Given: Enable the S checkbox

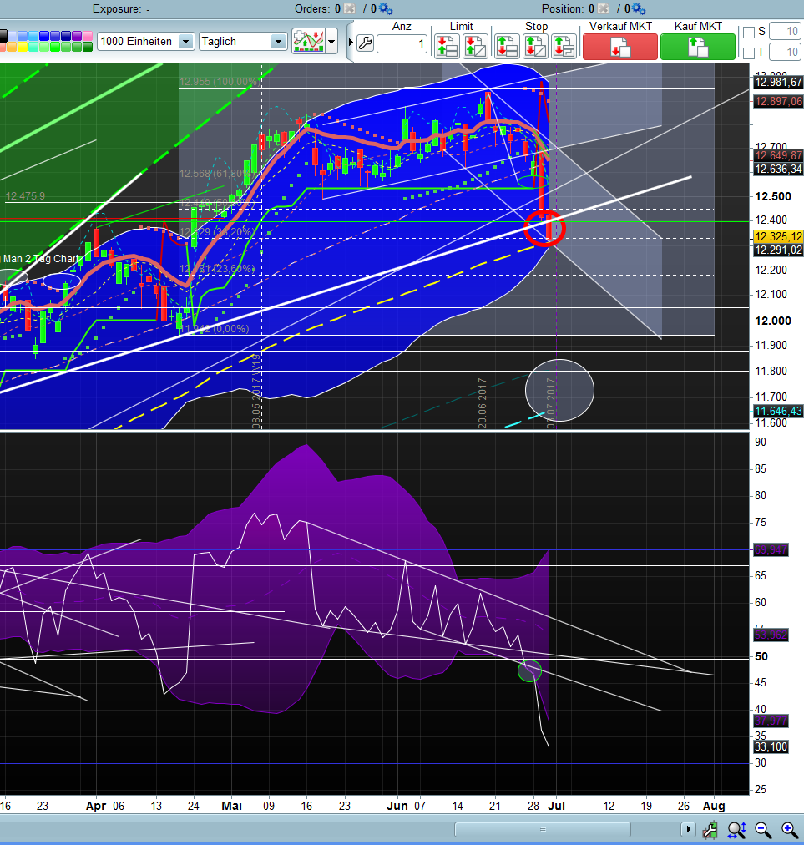Looking at the screenshot, I should pyautogui.click(x=749, y=33).
